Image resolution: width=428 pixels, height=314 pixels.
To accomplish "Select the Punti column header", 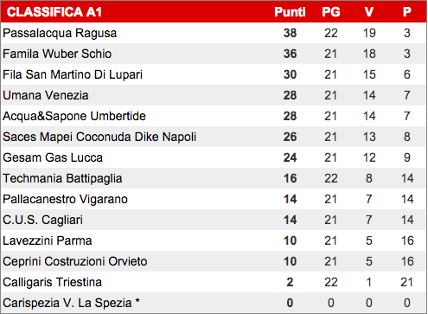I will point(290,12).
